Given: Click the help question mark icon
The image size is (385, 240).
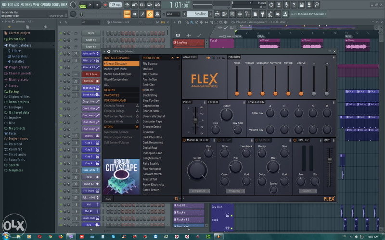Looking at the screenshot, I should pos(294,5).
